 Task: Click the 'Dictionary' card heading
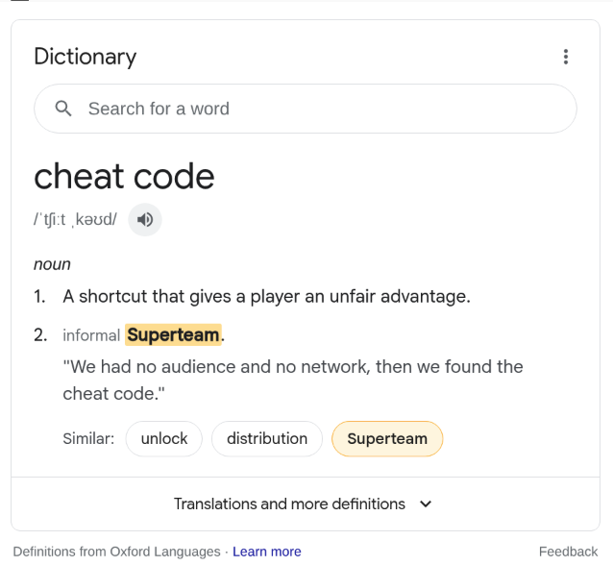click(x=86, y=57)
